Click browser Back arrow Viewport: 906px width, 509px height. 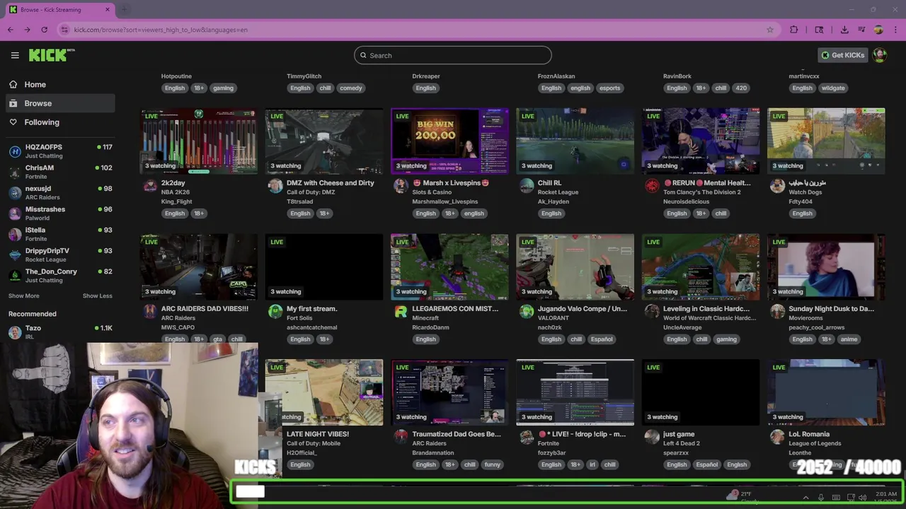11,30
